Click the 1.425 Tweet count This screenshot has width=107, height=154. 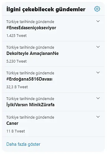(x=17, y=36)
